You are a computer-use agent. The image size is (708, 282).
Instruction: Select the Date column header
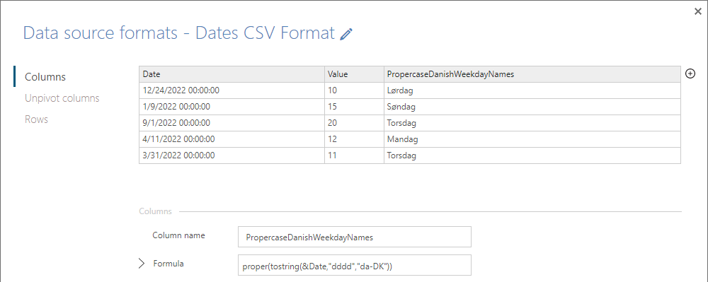point(232,74)
